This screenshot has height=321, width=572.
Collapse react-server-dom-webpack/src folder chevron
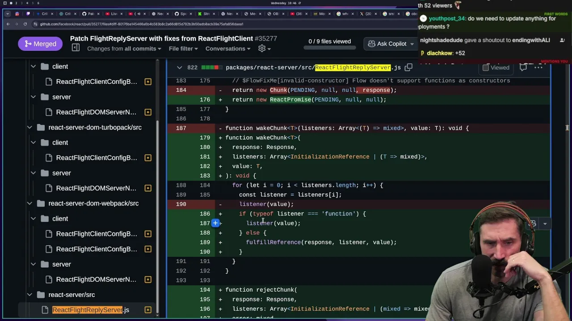[x=29, y=203]
